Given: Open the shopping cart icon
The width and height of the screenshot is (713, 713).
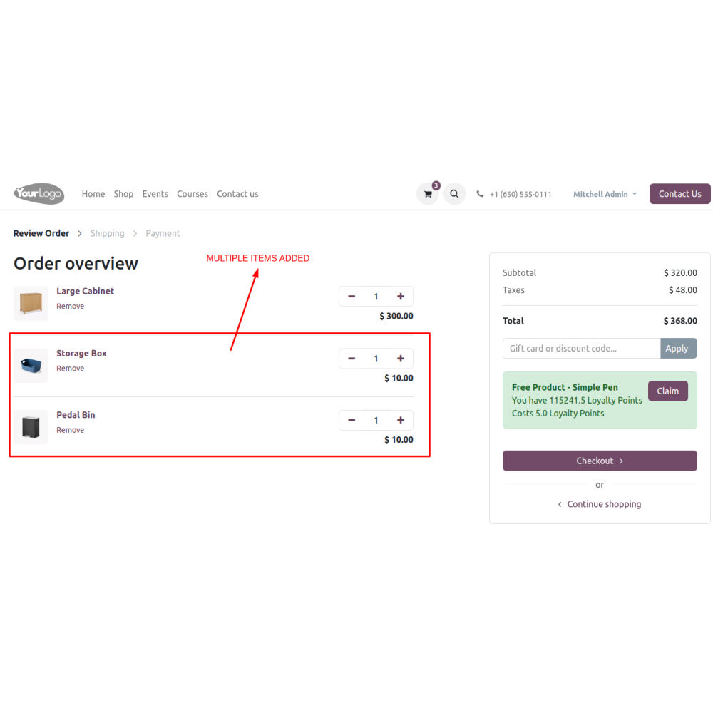Looking at the screenshot, I should pos(427,194).
